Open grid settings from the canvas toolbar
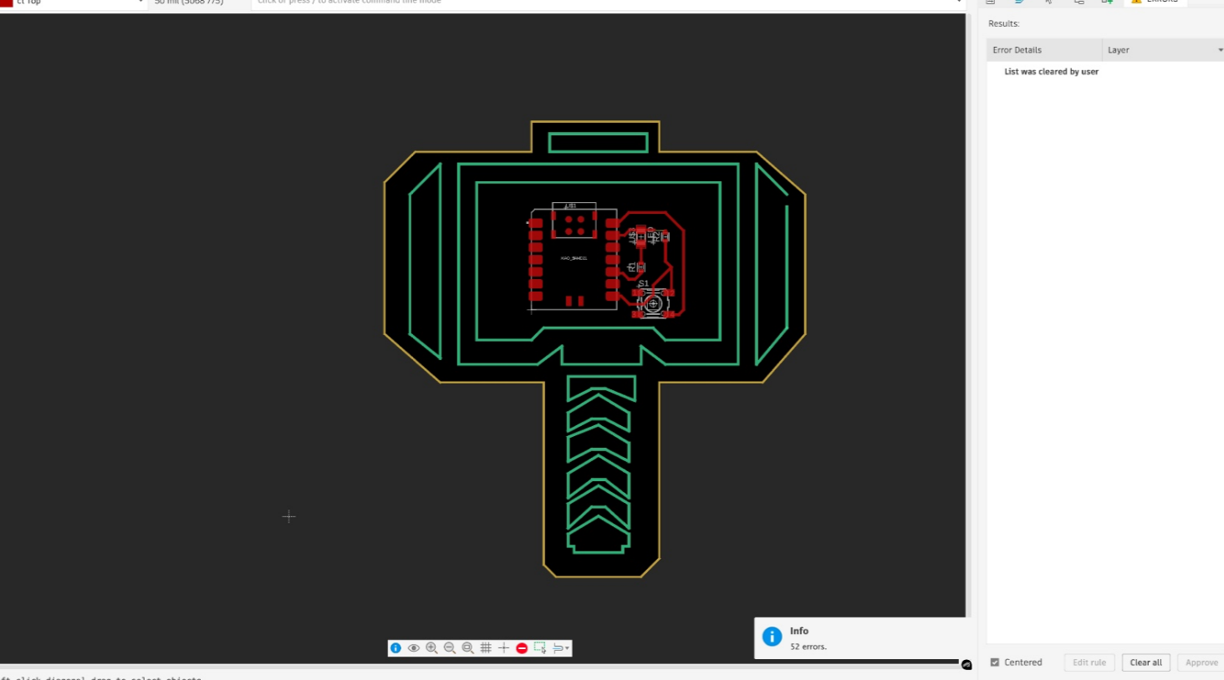Screen dimensions: 1224x680 [486, 648]
